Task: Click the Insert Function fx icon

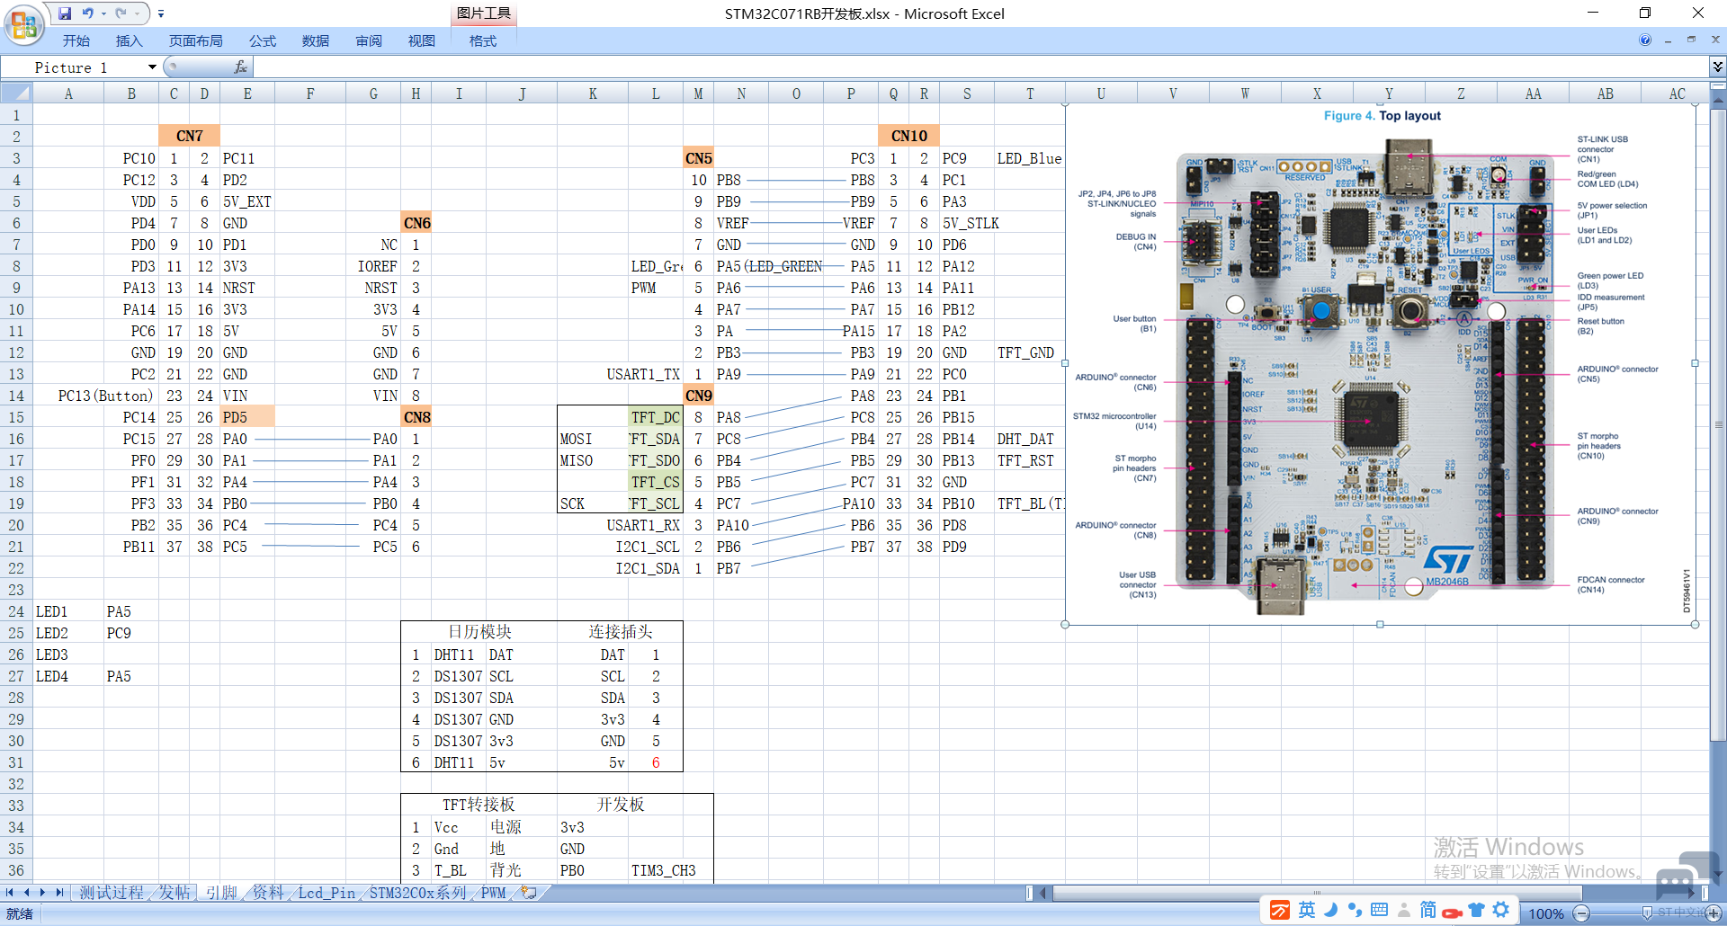Action: 240,67
